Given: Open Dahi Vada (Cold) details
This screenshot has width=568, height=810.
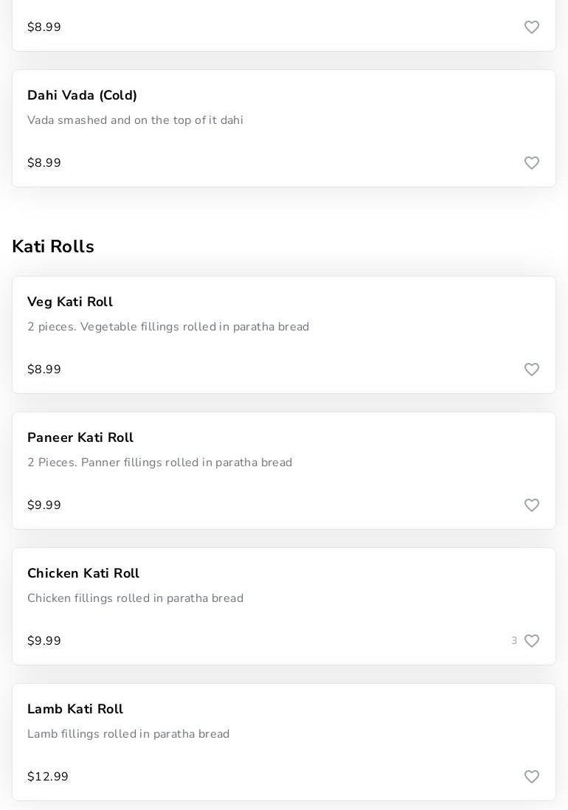Looking at the screenshot, I should coord(83,95).
